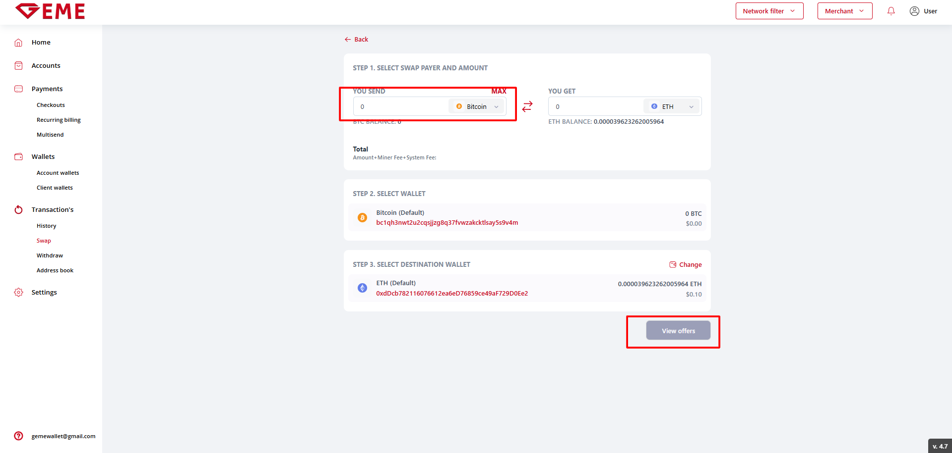The image size is (952, 453).
Task: Open the Bitcoin currency selector
Action: click(x=477, y=106)
